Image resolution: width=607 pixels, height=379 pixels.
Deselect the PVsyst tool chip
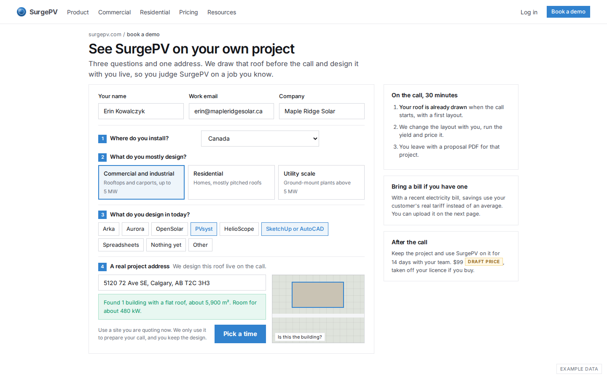(x=204, y=229)
